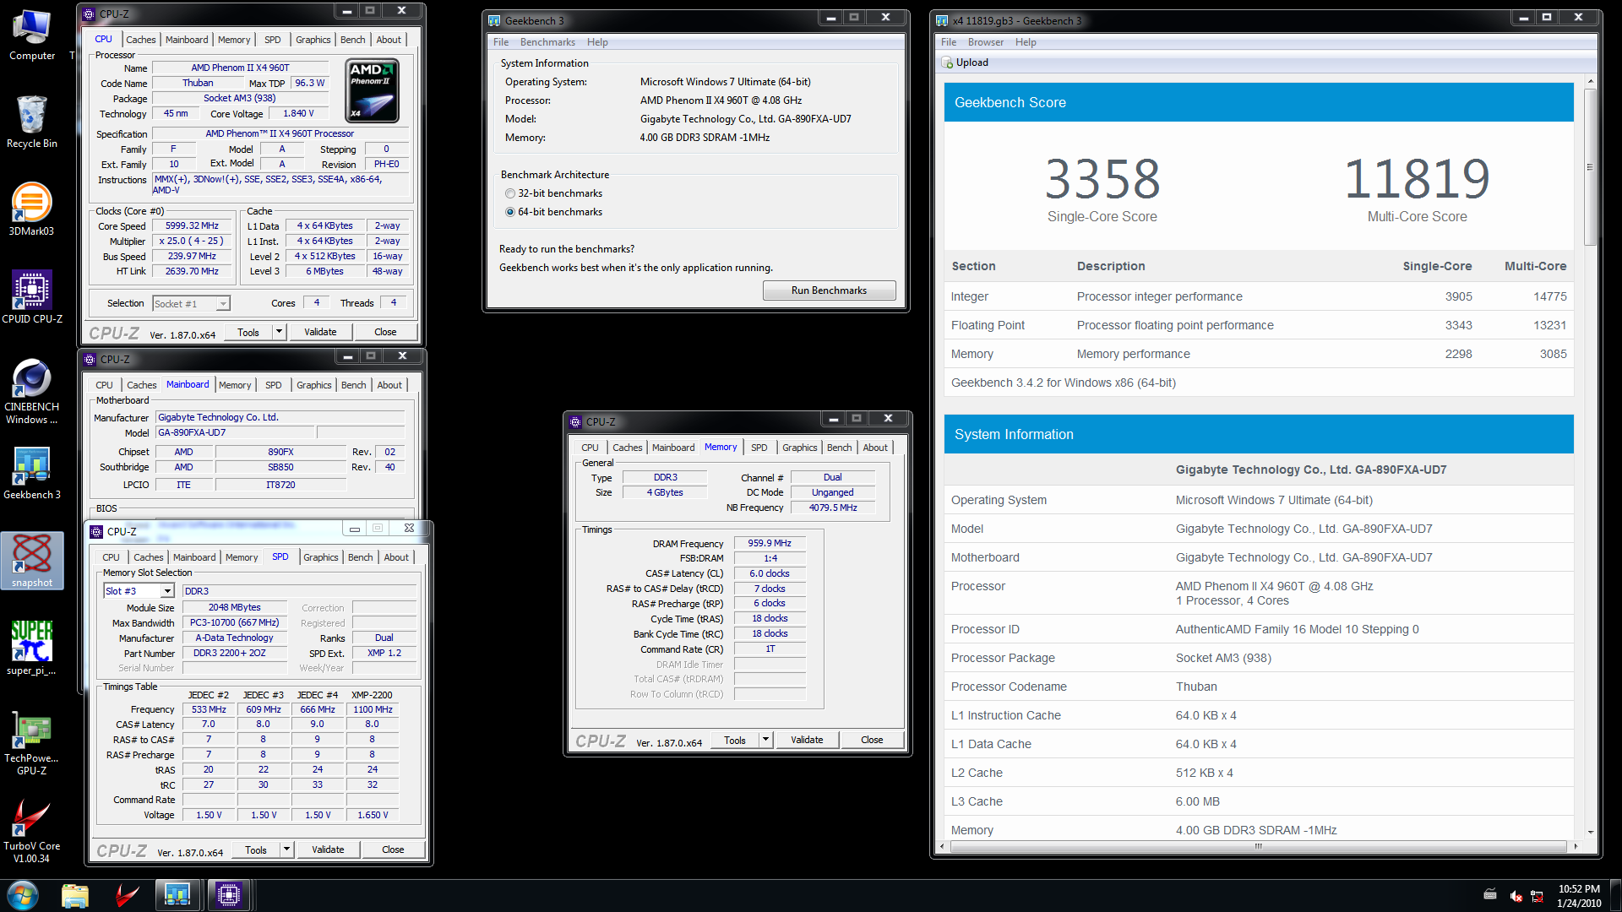Expand Tools arrow in CPU-Z CPU window
This screenshot has height=912, width=1622.
(279, 332)
